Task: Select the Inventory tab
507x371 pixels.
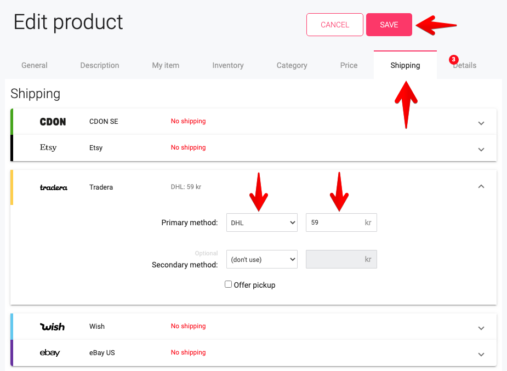Action: [228, 65]
